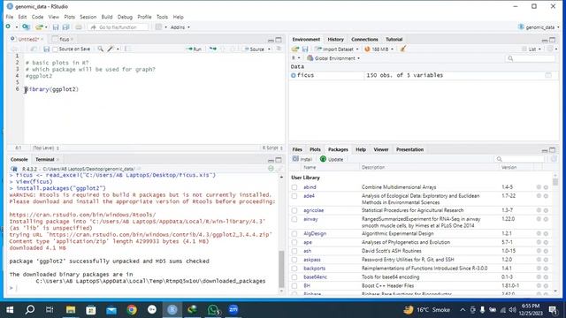566x318 pixels.
Task: Open genomic_data project dropdown
Action: tap(539, 27)
